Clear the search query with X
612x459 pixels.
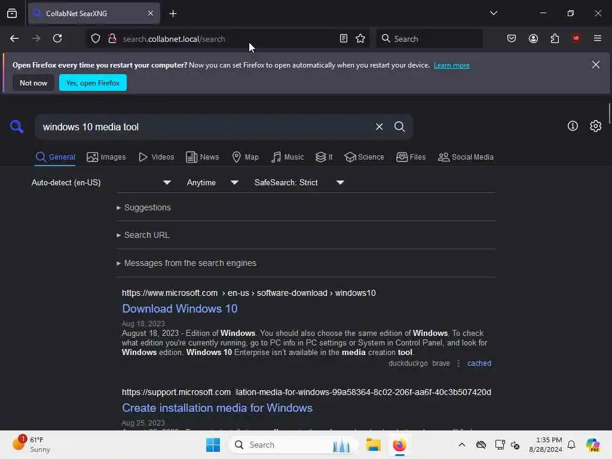(379, 127)
